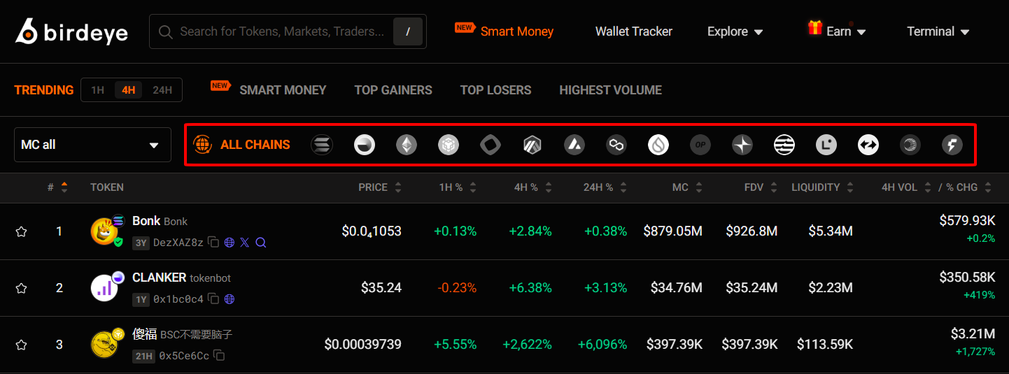Filter by the Polygon chain icon
Image resolution: width=1009 pixels, height=374 pixels.
616,145
